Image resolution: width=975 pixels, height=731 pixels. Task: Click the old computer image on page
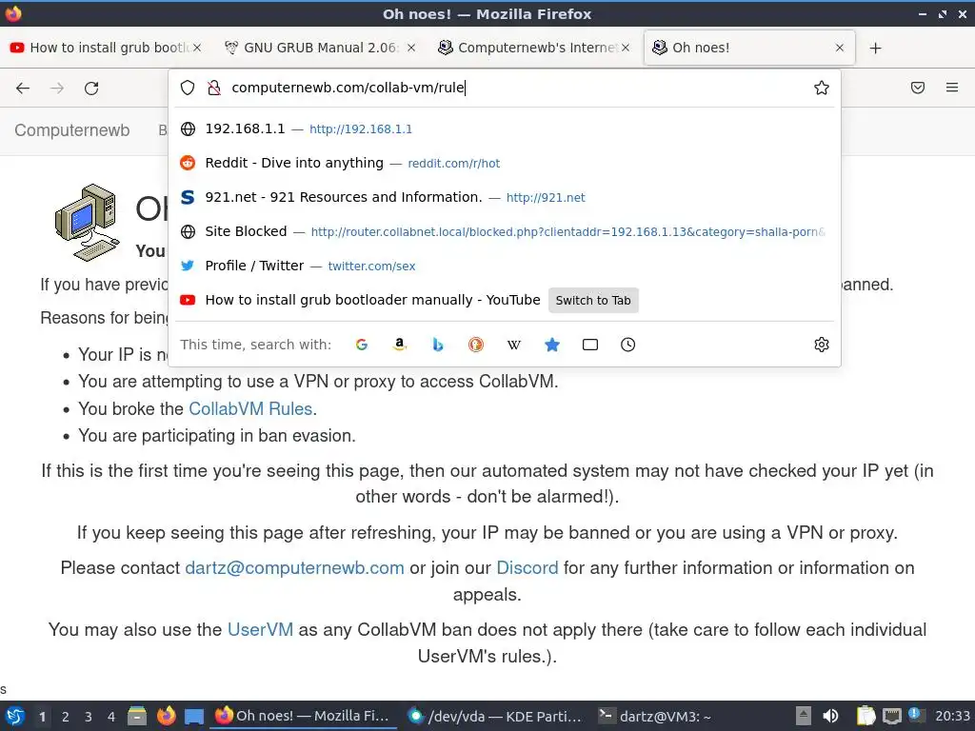point(87,222)
